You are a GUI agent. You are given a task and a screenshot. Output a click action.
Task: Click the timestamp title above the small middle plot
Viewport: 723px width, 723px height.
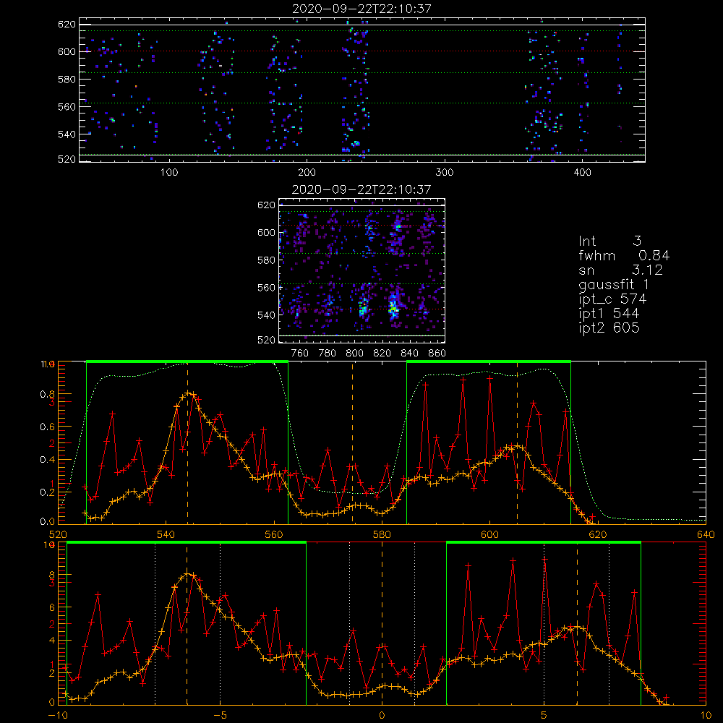pos(361,189)
